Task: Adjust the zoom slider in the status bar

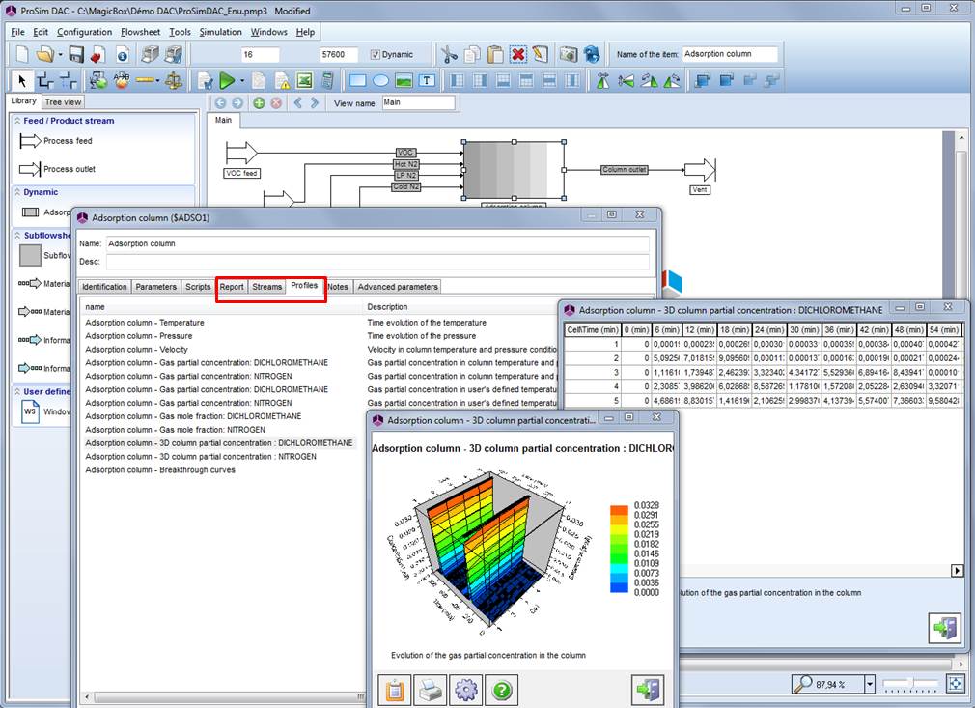Action: click(x=910, y=683)
